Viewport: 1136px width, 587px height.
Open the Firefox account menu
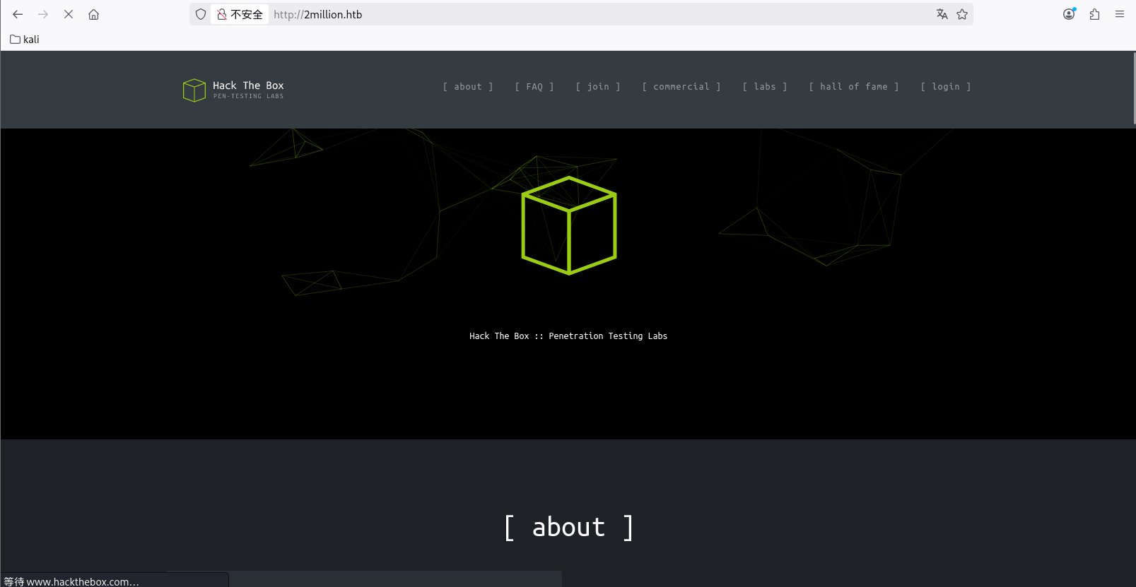(x=1069, y=14)
